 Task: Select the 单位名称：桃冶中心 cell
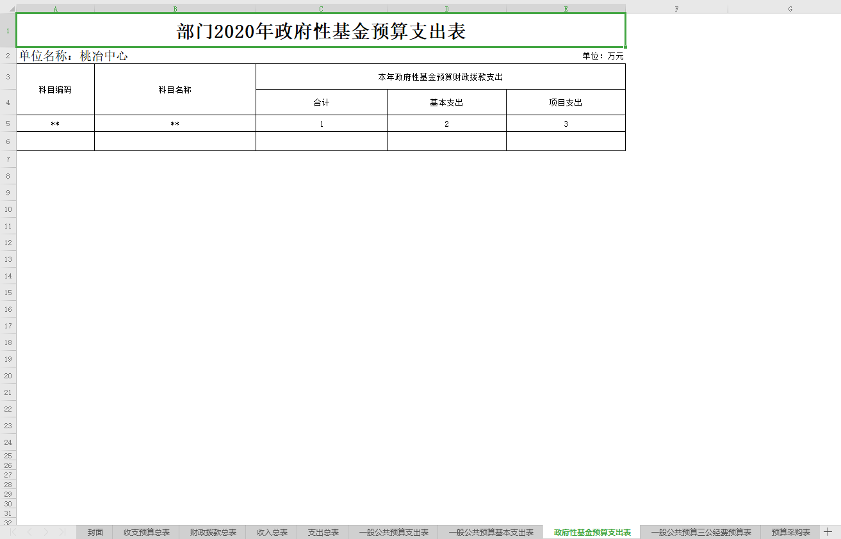coord(73,56)
